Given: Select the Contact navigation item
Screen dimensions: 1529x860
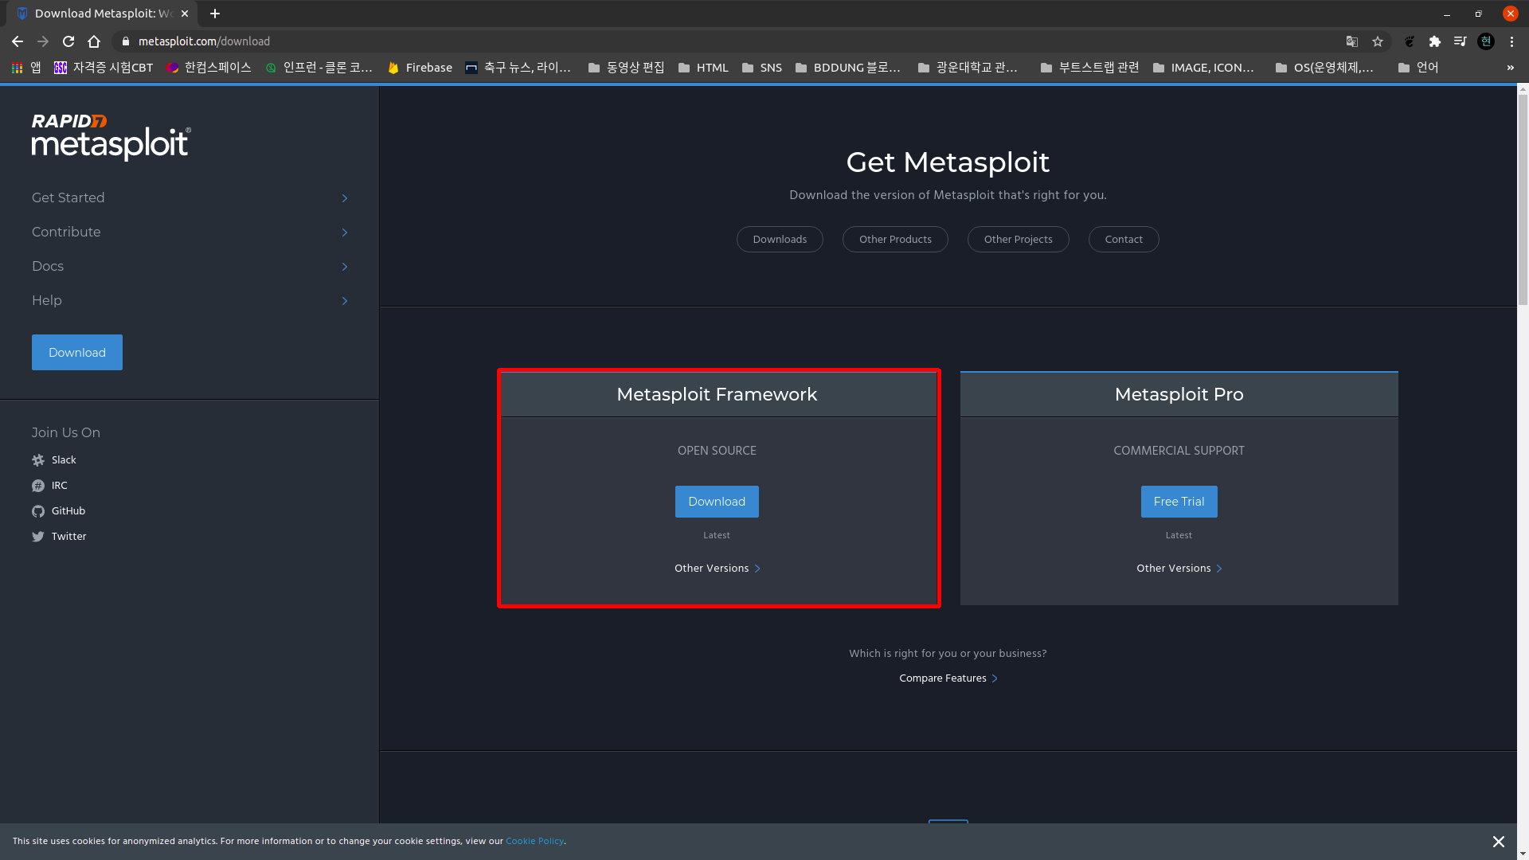Looking at the screenshot, I should point(1123,239).
